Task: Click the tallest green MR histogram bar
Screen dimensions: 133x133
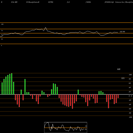Action: click(x=12, y=84)
